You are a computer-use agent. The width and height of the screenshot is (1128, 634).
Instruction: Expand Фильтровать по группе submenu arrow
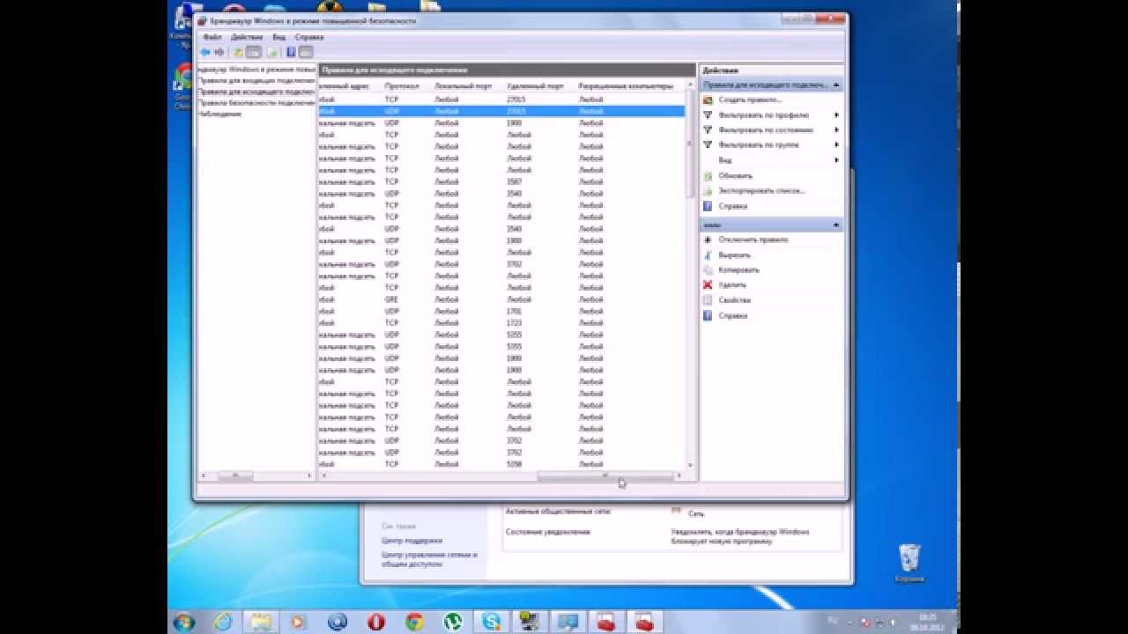[836, 144]
